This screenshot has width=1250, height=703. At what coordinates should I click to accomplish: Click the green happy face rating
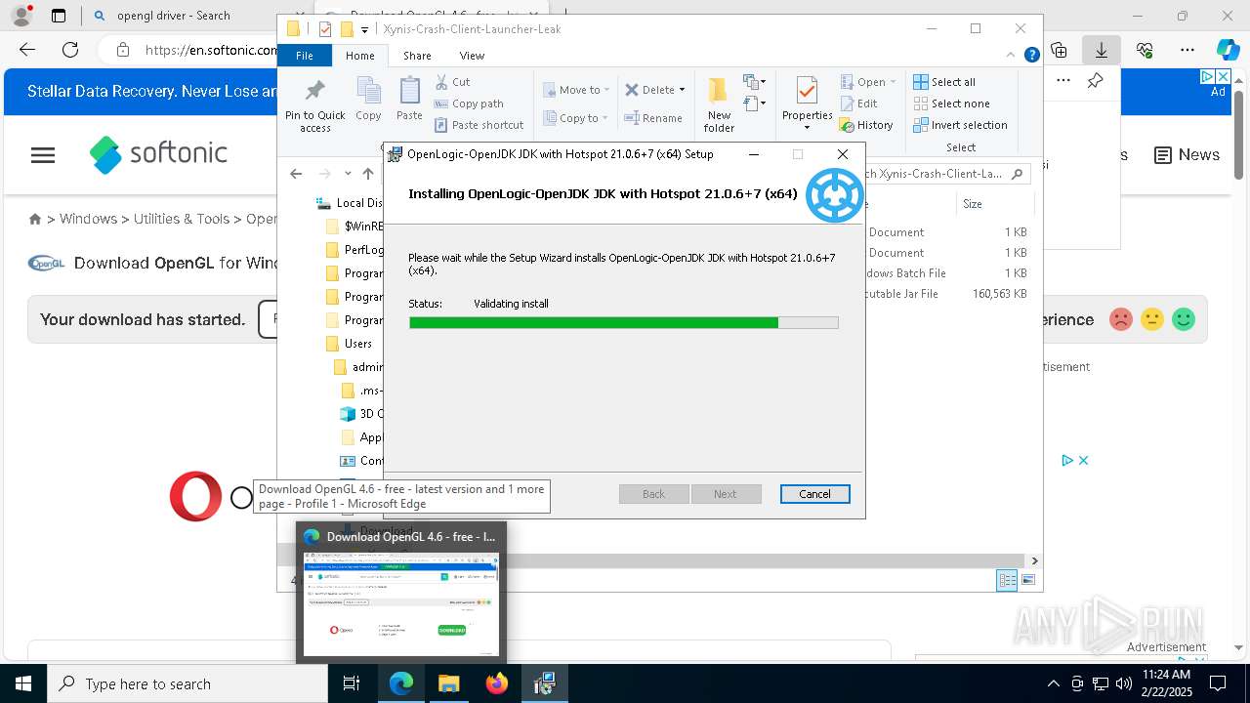(x=1184, y=319)
